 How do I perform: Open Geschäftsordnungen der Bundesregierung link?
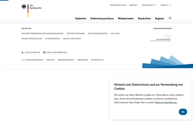click(x=42, y=34)
